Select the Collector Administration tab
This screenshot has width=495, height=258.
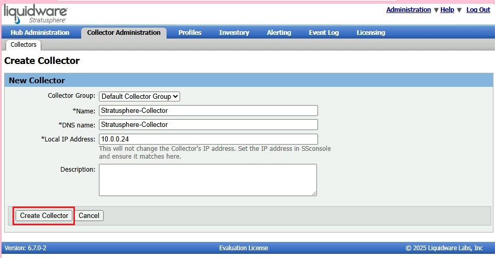(124, 32)
